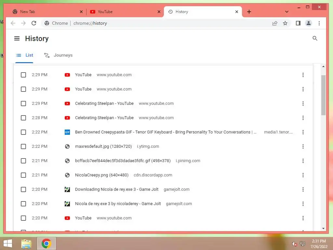Screen dimensions: 333x250
Task: Switch to the YouTube browser tab
Action: click(x=125, y=12)
